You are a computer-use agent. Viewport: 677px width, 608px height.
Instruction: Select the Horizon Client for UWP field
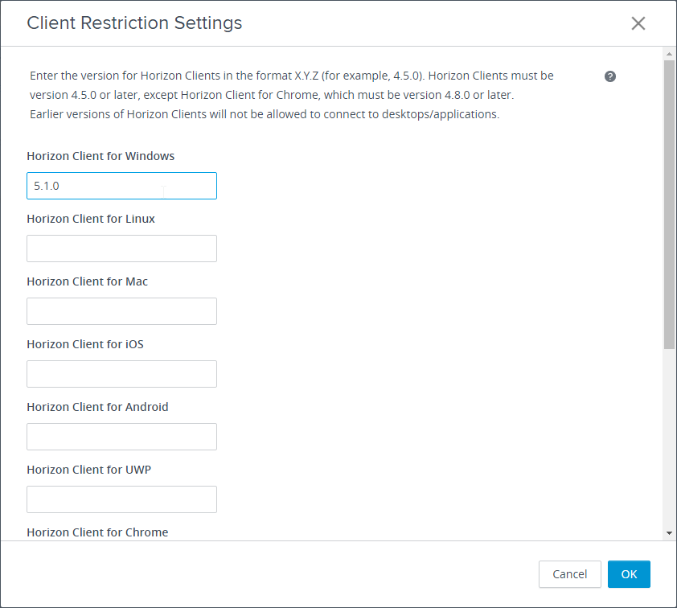tap(121, 499)
